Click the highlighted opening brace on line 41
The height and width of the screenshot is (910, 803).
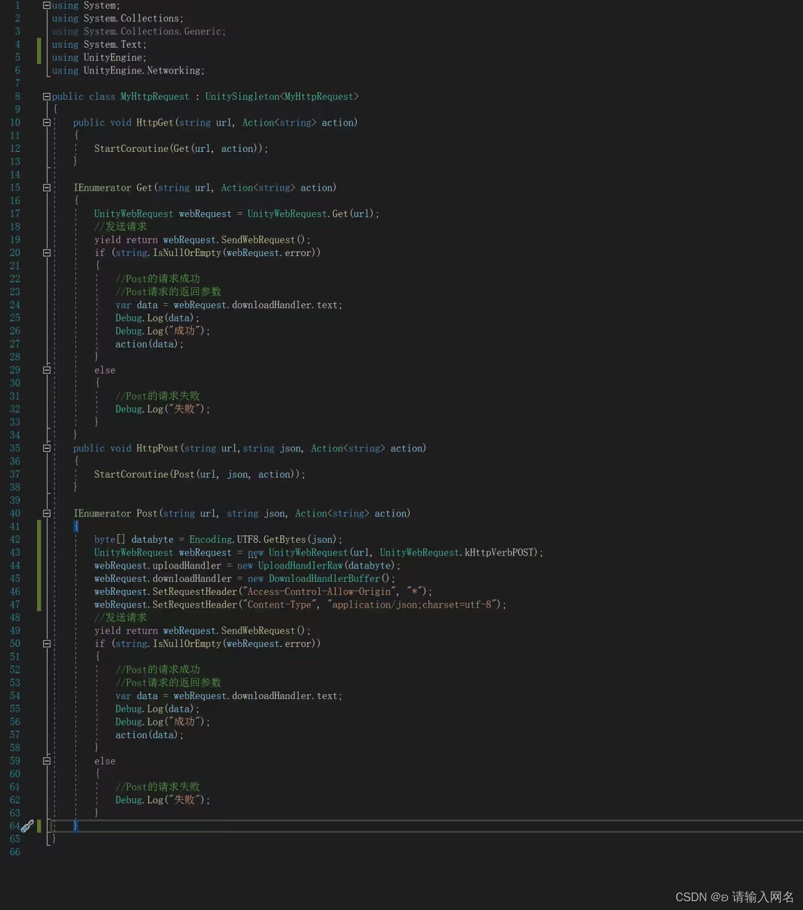76,527
